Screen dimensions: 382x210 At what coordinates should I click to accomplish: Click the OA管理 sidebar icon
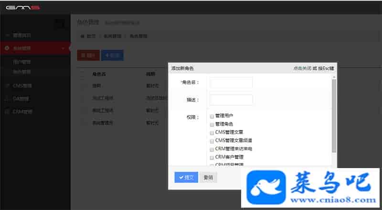(x=7, y=99)
